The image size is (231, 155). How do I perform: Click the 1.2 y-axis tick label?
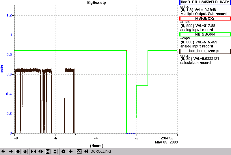point(9,15)
